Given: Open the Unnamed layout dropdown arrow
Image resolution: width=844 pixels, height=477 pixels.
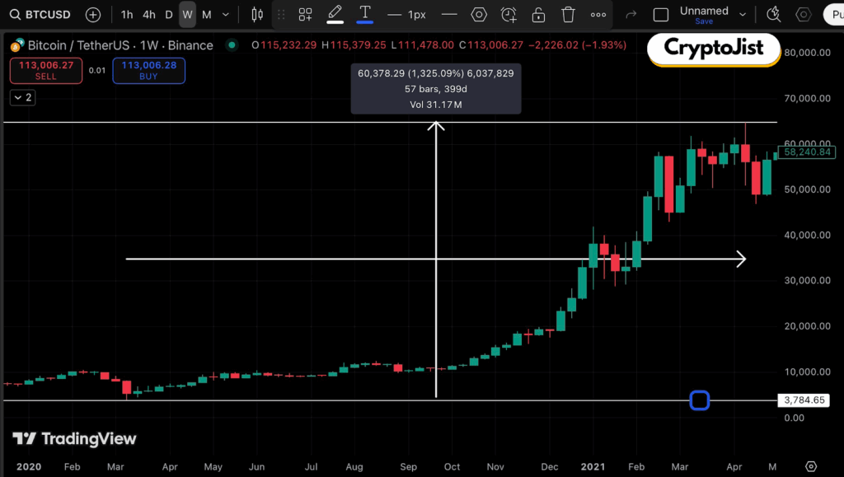Looking at the screenshot, I should 743,14.
